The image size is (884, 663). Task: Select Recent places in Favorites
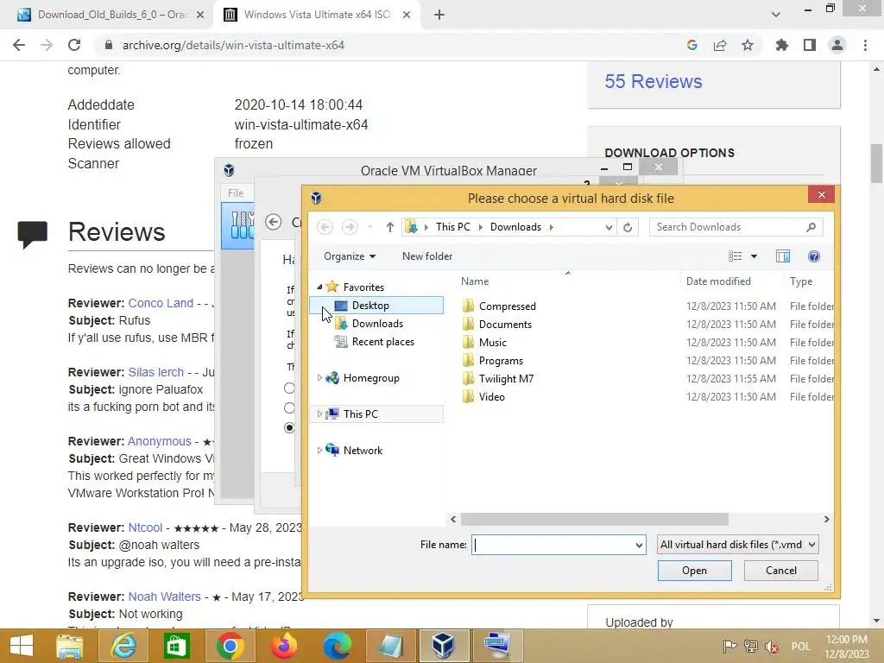[x=382, y=342]
